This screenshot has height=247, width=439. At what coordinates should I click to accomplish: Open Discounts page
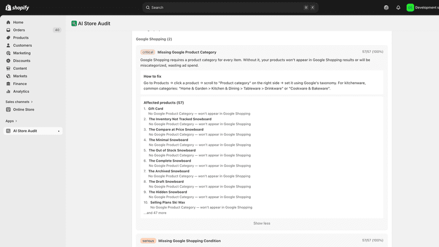tap(22, 60)
